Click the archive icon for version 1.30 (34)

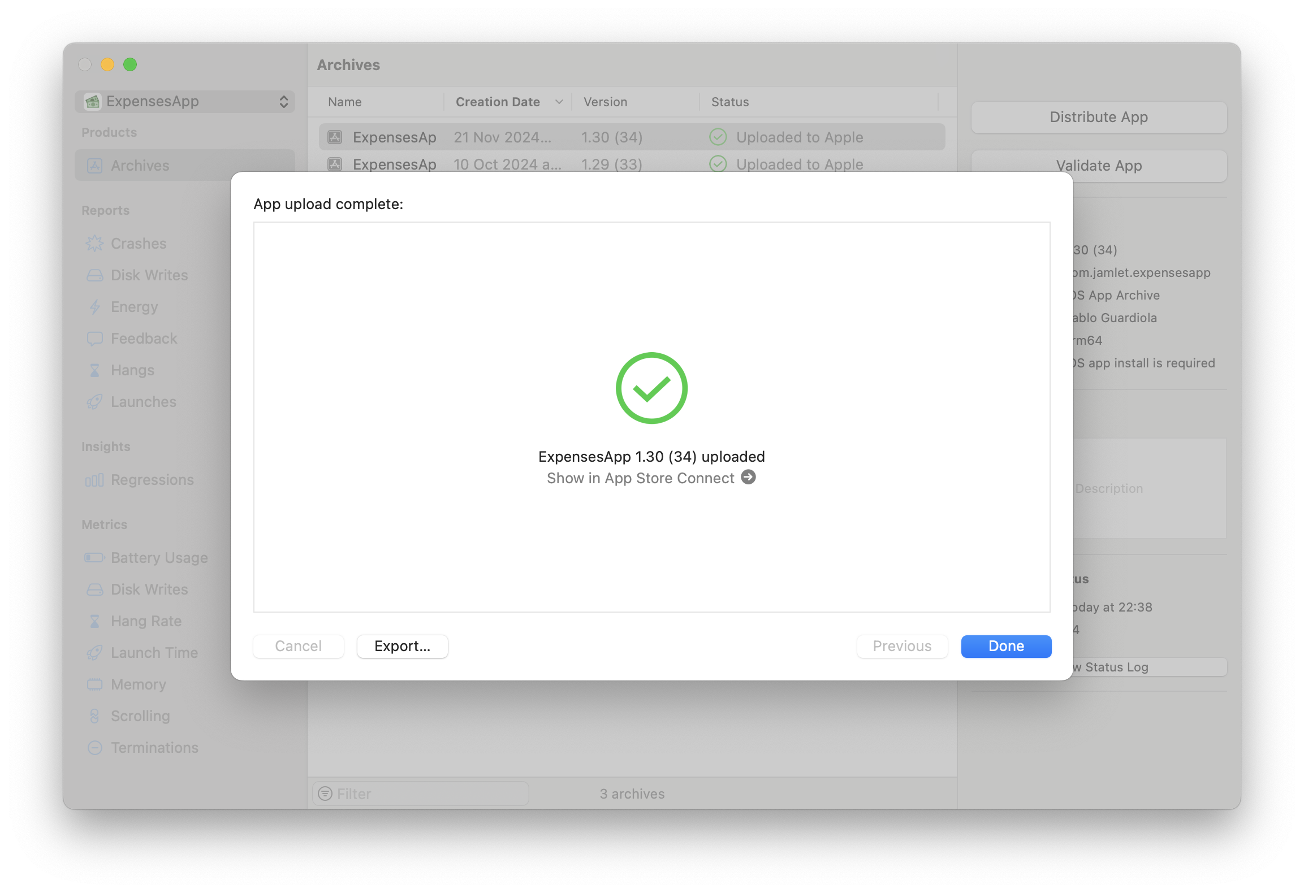click(x=335, y=137)
